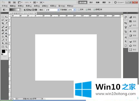Select the Clone Stamp tool

[x=3, y=30]
